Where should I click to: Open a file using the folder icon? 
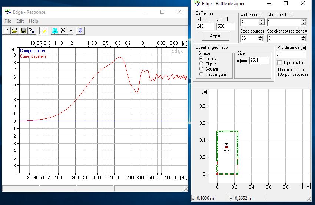point(15,31)
